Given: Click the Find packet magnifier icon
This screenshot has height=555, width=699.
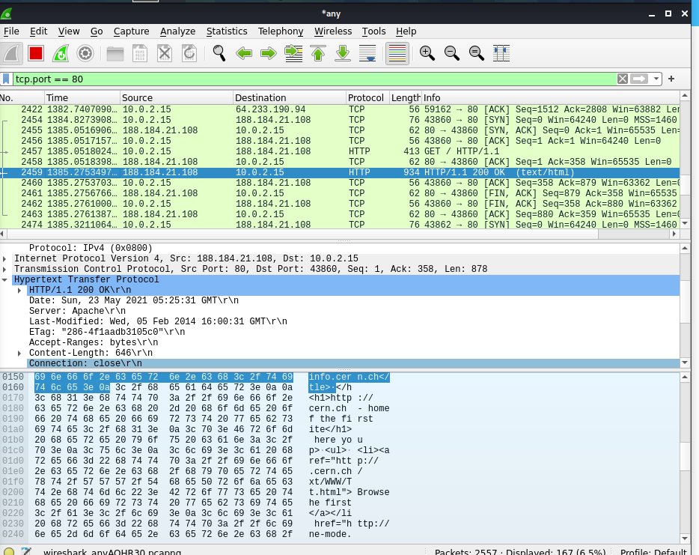Looking at the screenshot, I should coord(219,53).
